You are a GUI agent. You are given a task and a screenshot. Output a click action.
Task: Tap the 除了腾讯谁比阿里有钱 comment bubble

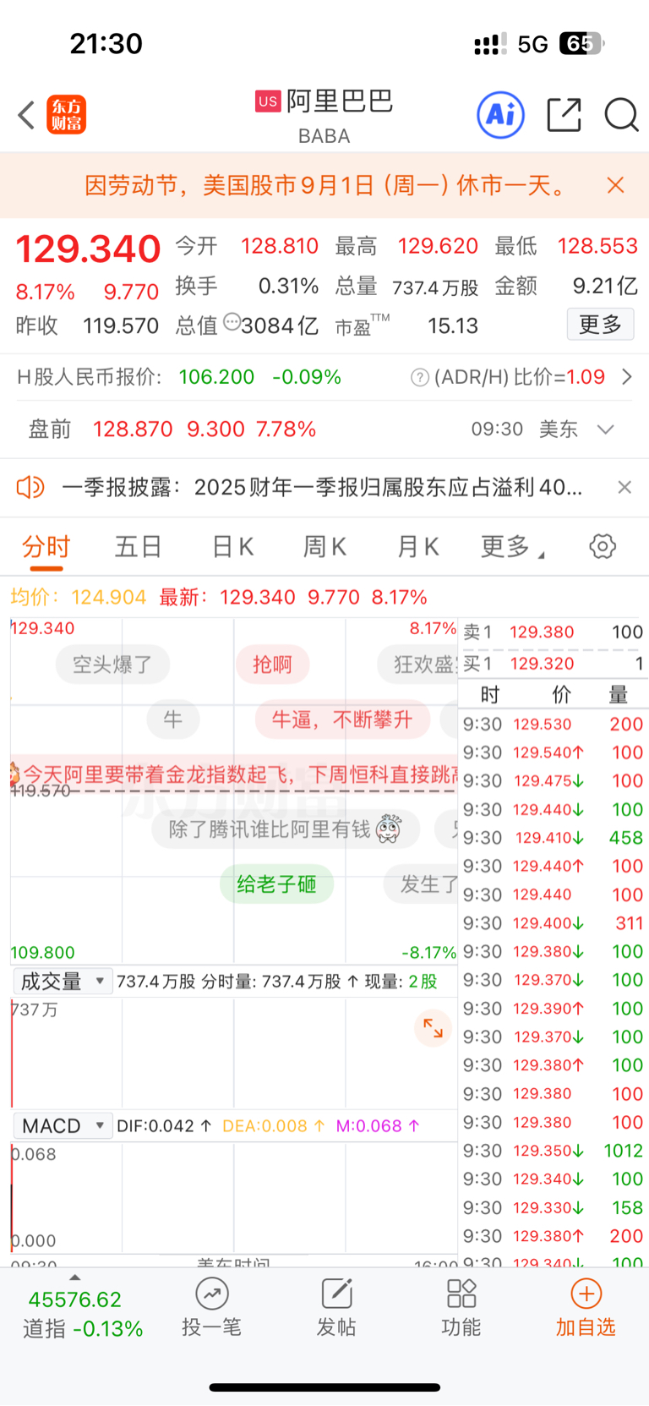[x=286, y=829]
